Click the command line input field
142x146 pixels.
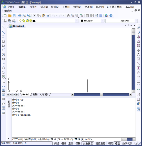[67, 139]
